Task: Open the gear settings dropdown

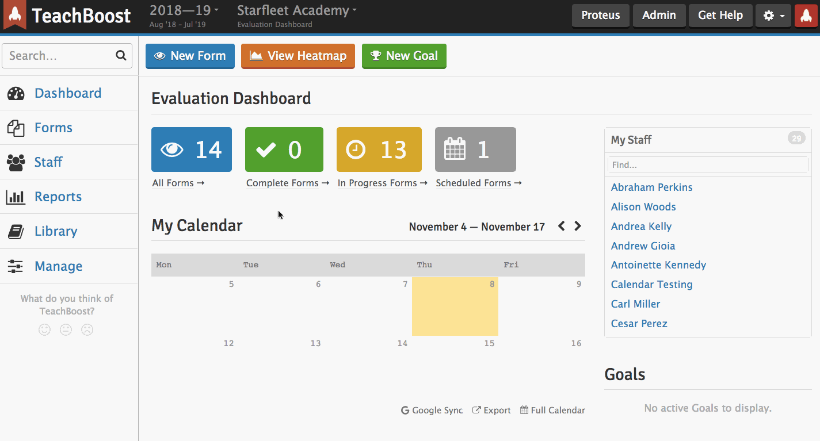Action: pyautogui.click(x=774, y=16)
